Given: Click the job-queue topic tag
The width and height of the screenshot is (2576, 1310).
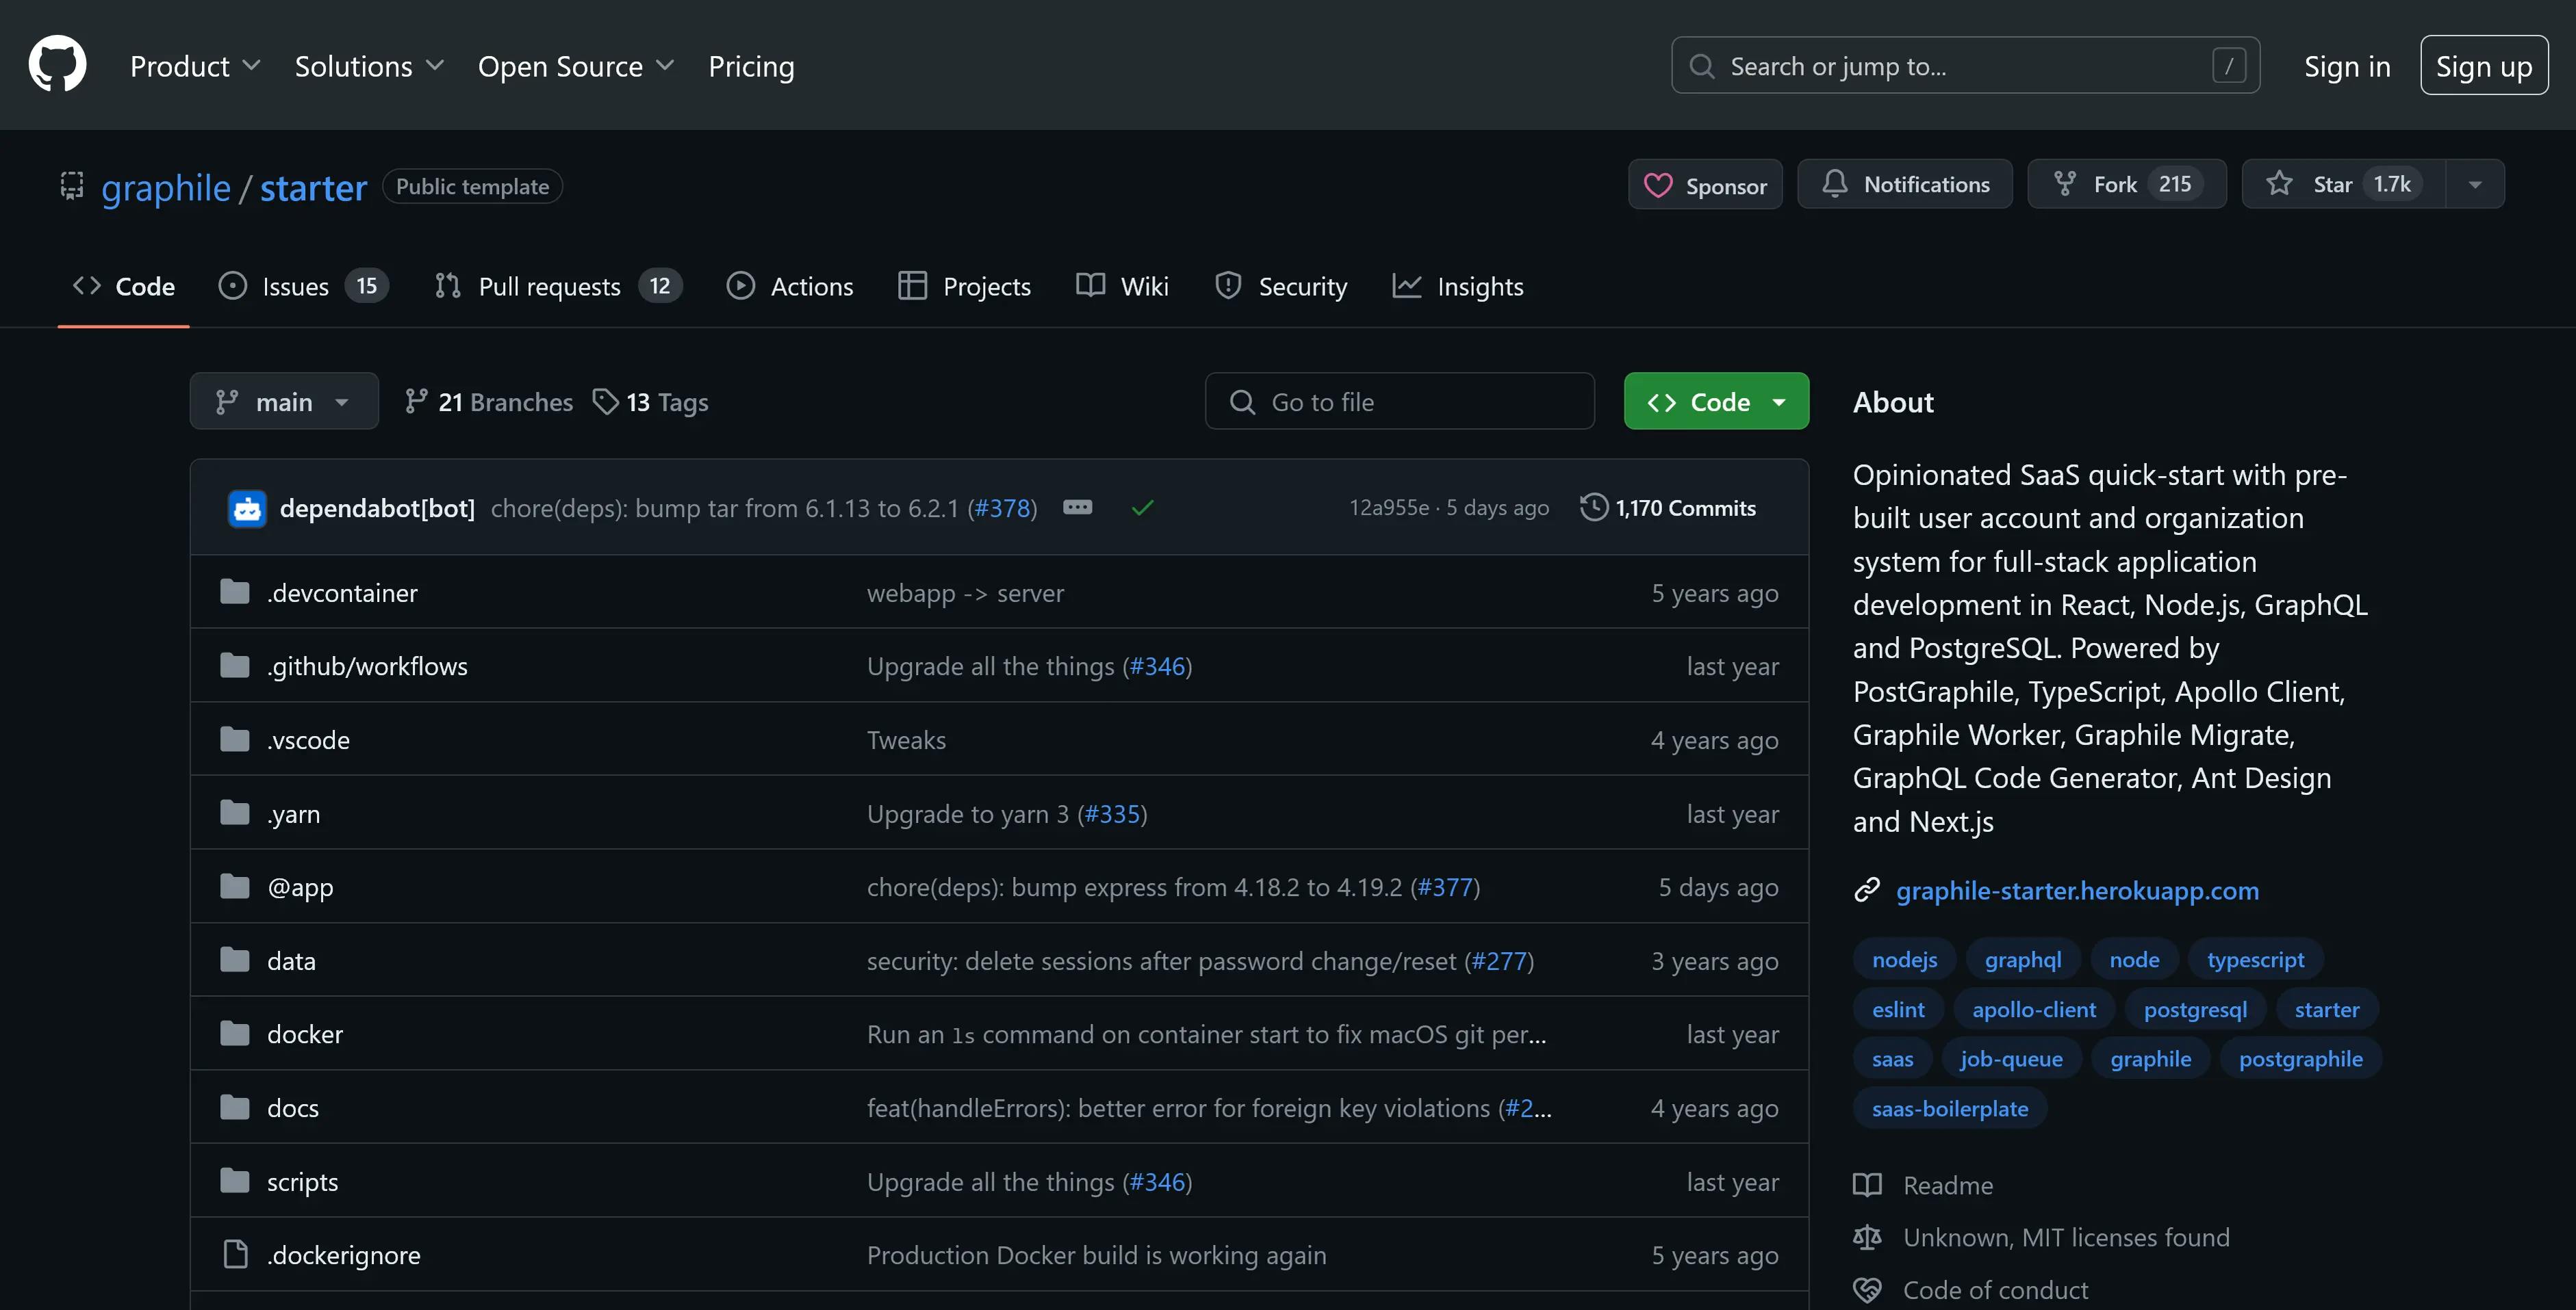Looking at the screenshot, I should point(2011,1059).
